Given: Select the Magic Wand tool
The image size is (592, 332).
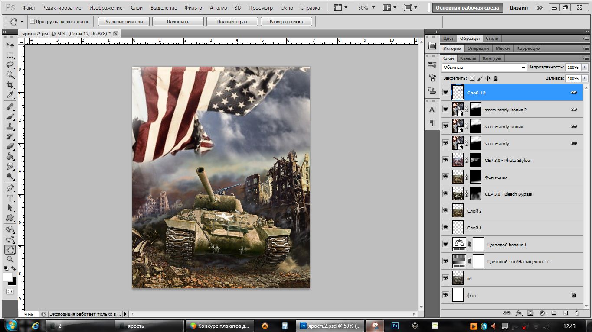Looking at the screenshot, I should point(10,75).
